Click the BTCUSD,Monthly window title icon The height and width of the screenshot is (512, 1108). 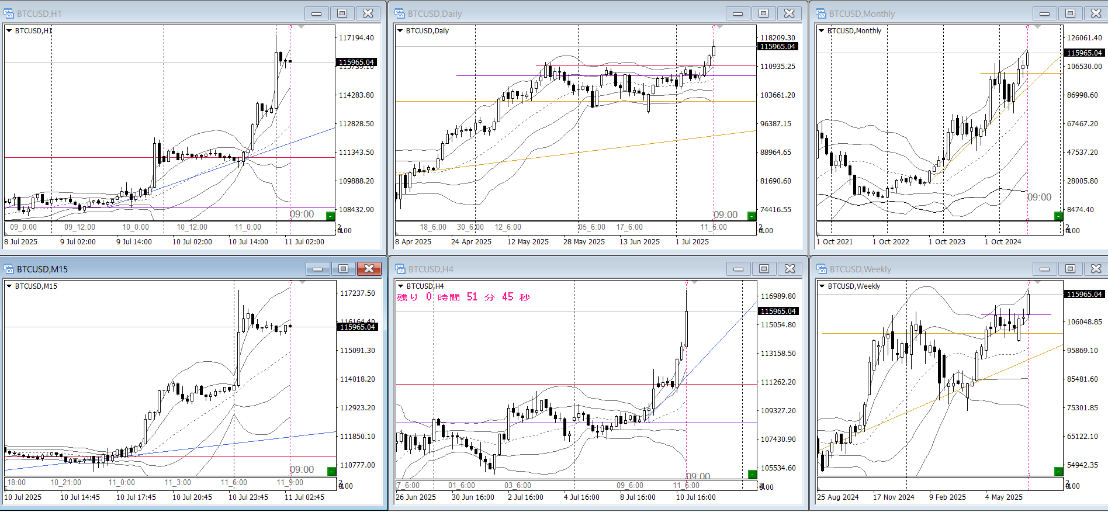coord(821,13)
